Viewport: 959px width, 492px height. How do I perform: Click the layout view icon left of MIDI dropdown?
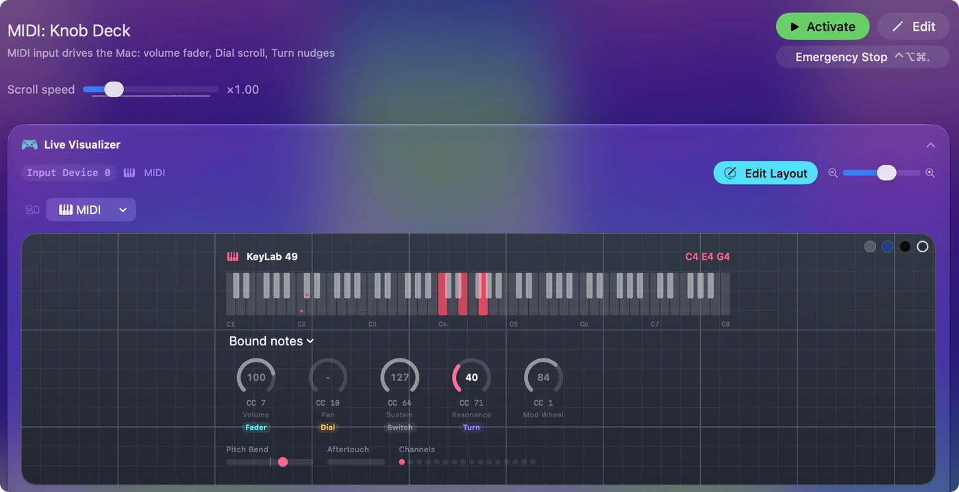point(32,210)
